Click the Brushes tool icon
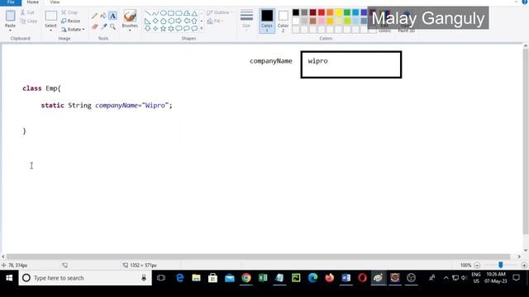 130,16
